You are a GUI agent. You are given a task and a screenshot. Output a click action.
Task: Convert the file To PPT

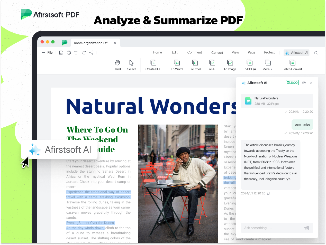coord(212,65)
